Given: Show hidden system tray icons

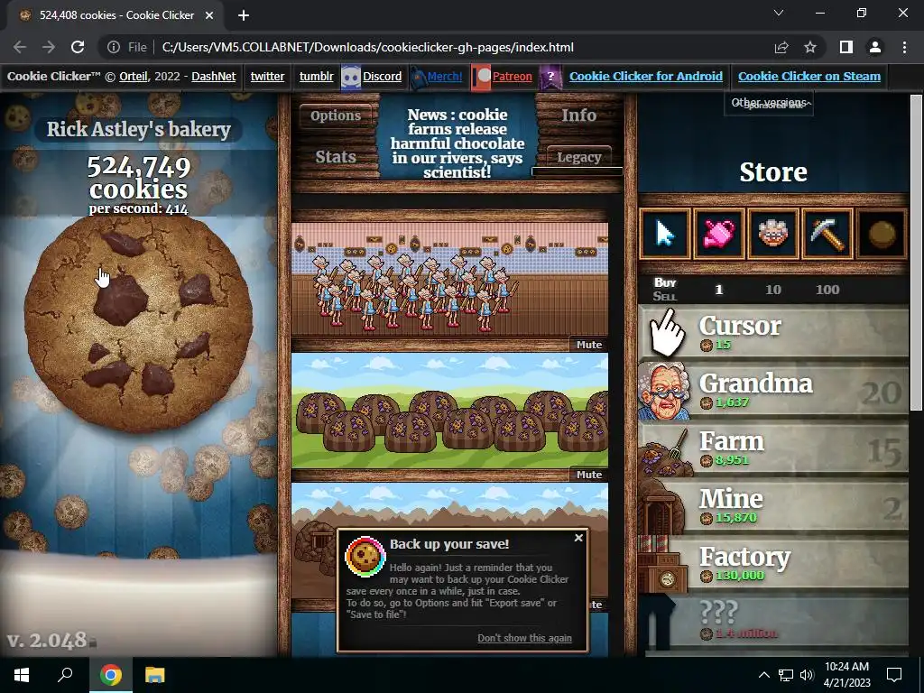Looking at the screenshot, I should (763, 675).
